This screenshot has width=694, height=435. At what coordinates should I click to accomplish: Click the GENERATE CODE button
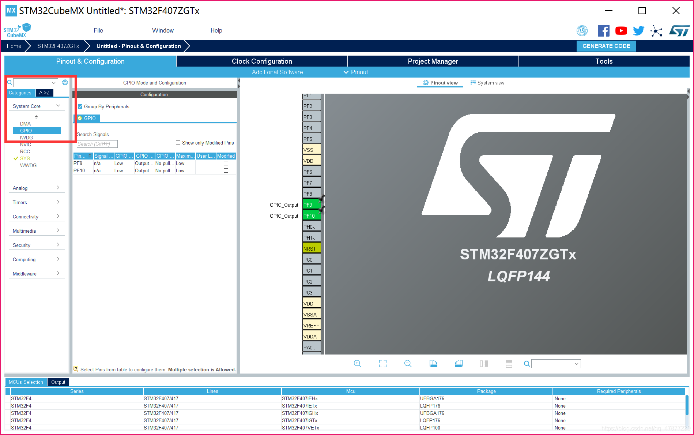pyautogui.click(x=606, y=46)
